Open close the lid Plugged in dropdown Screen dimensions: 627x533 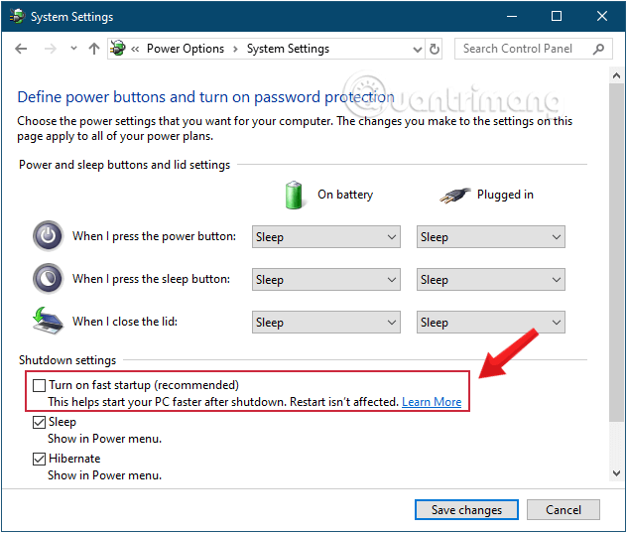click(x=491, y=323)
